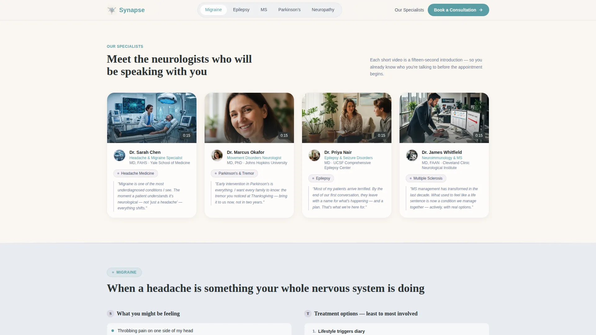Click the Multiple Sclerosis tag
This screenshot has height=335, width=596.
point(426,178)
